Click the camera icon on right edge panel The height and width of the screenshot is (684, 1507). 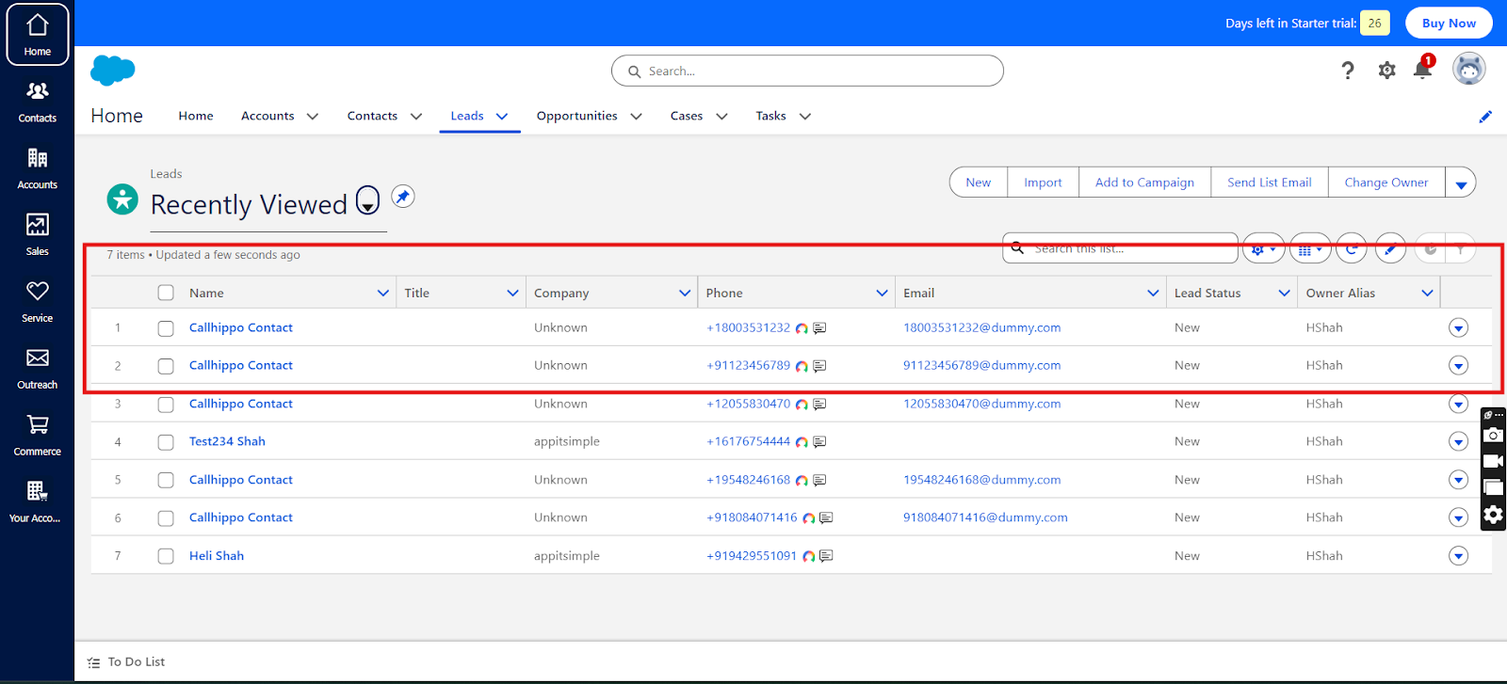[1493, 435]
